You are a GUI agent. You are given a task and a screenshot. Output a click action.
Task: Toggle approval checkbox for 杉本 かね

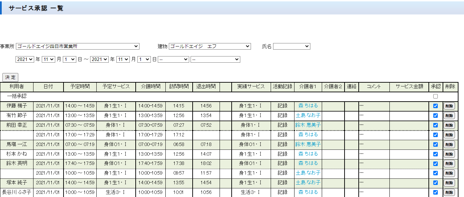(x=435, y=154)
